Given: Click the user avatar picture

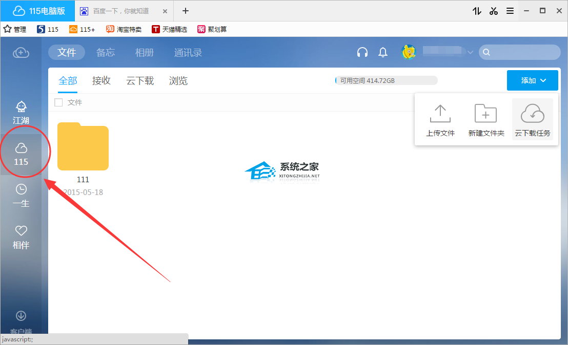Looking at the screenshot, I should click(409, 52).
